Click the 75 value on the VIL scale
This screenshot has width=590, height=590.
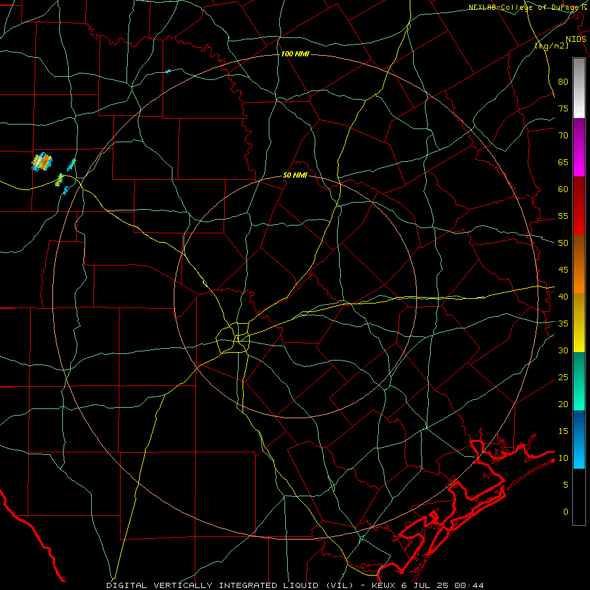tap(563, 109)
